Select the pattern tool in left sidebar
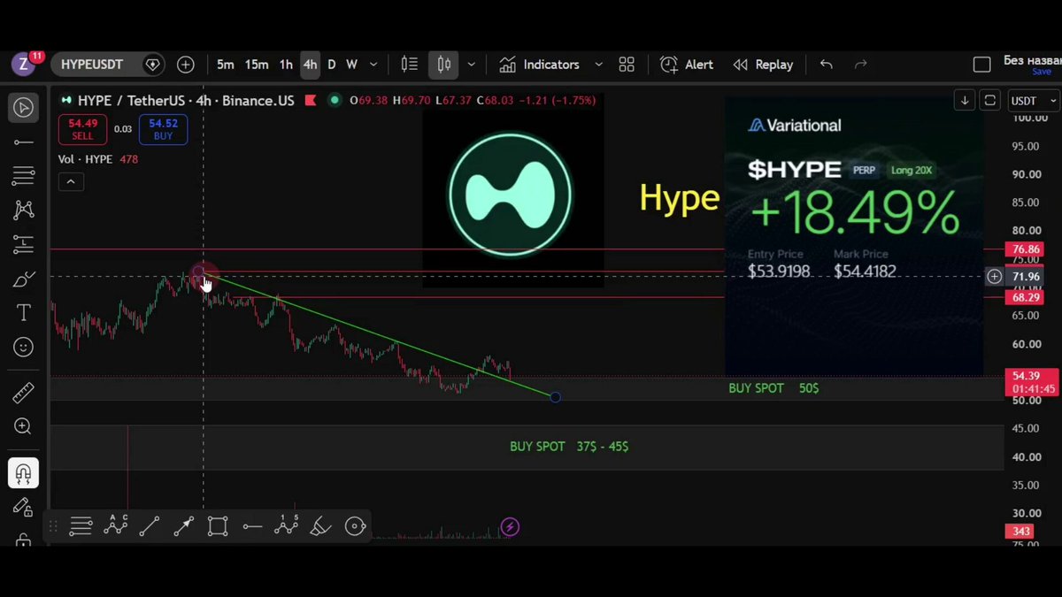Image resolution: width=1062 pixels, height=597 pixels. coord(24,210)
